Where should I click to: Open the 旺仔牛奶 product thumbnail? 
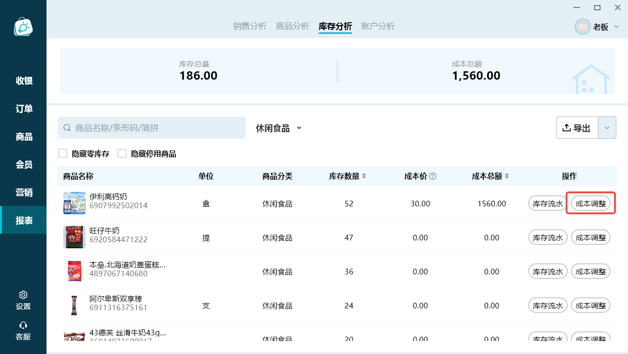point(74,237)
